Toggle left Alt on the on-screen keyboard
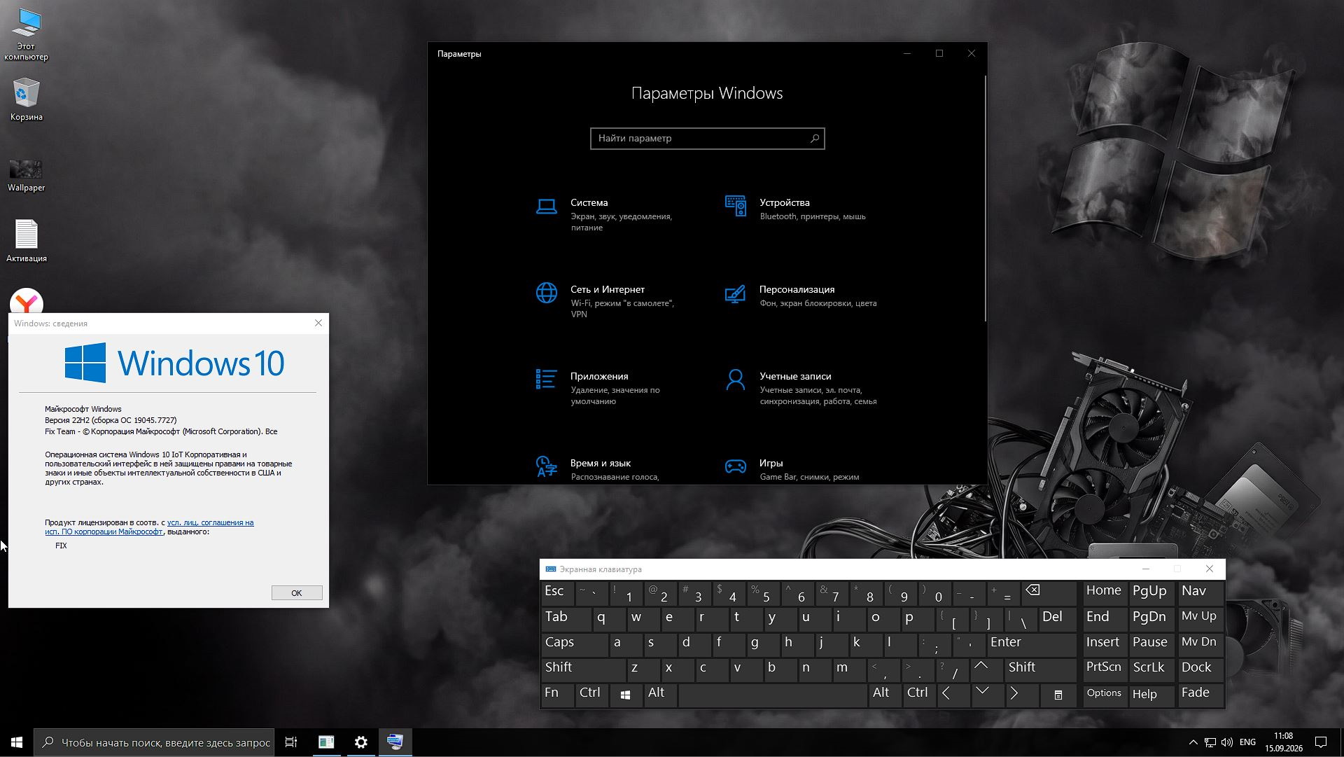 660,694
